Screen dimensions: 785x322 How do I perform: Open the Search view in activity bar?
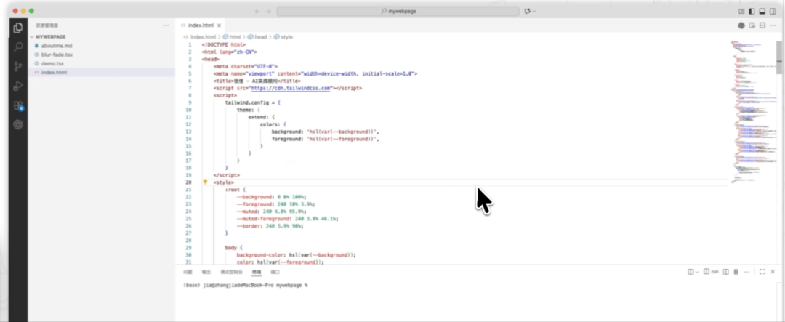18,47
